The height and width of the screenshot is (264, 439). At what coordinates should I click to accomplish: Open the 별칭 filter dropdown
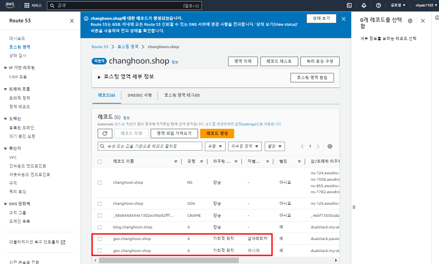[275, 146]
